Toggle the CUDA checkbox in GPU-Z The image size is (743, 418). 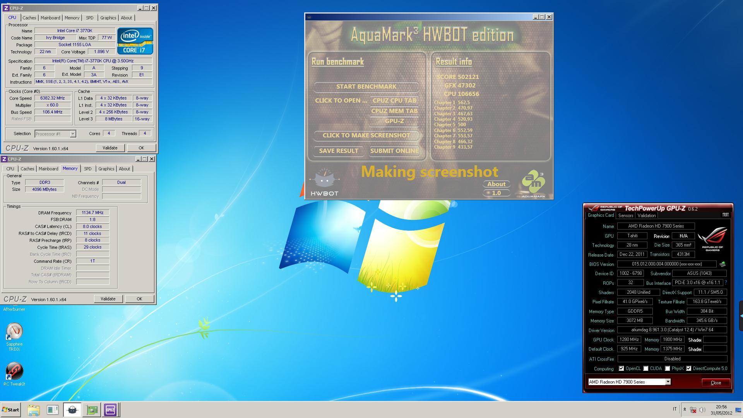point(645,368)
